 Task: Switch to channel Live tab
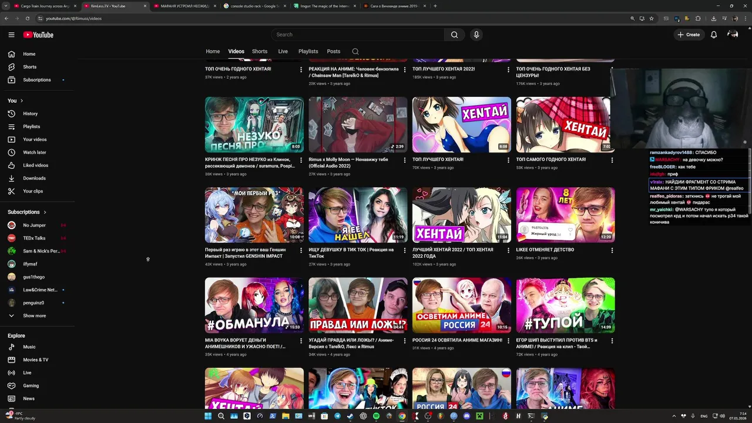tap(283, 51)
